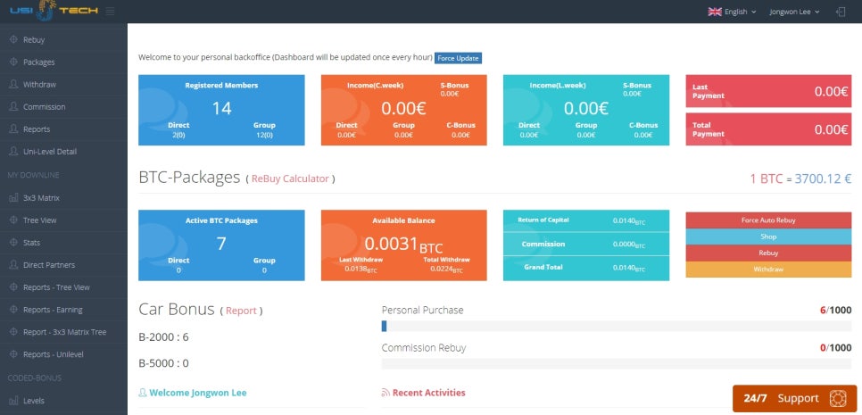The image size is (862, 415).
Task: Click the Force Update button
Action: click(x=458, y=58)
